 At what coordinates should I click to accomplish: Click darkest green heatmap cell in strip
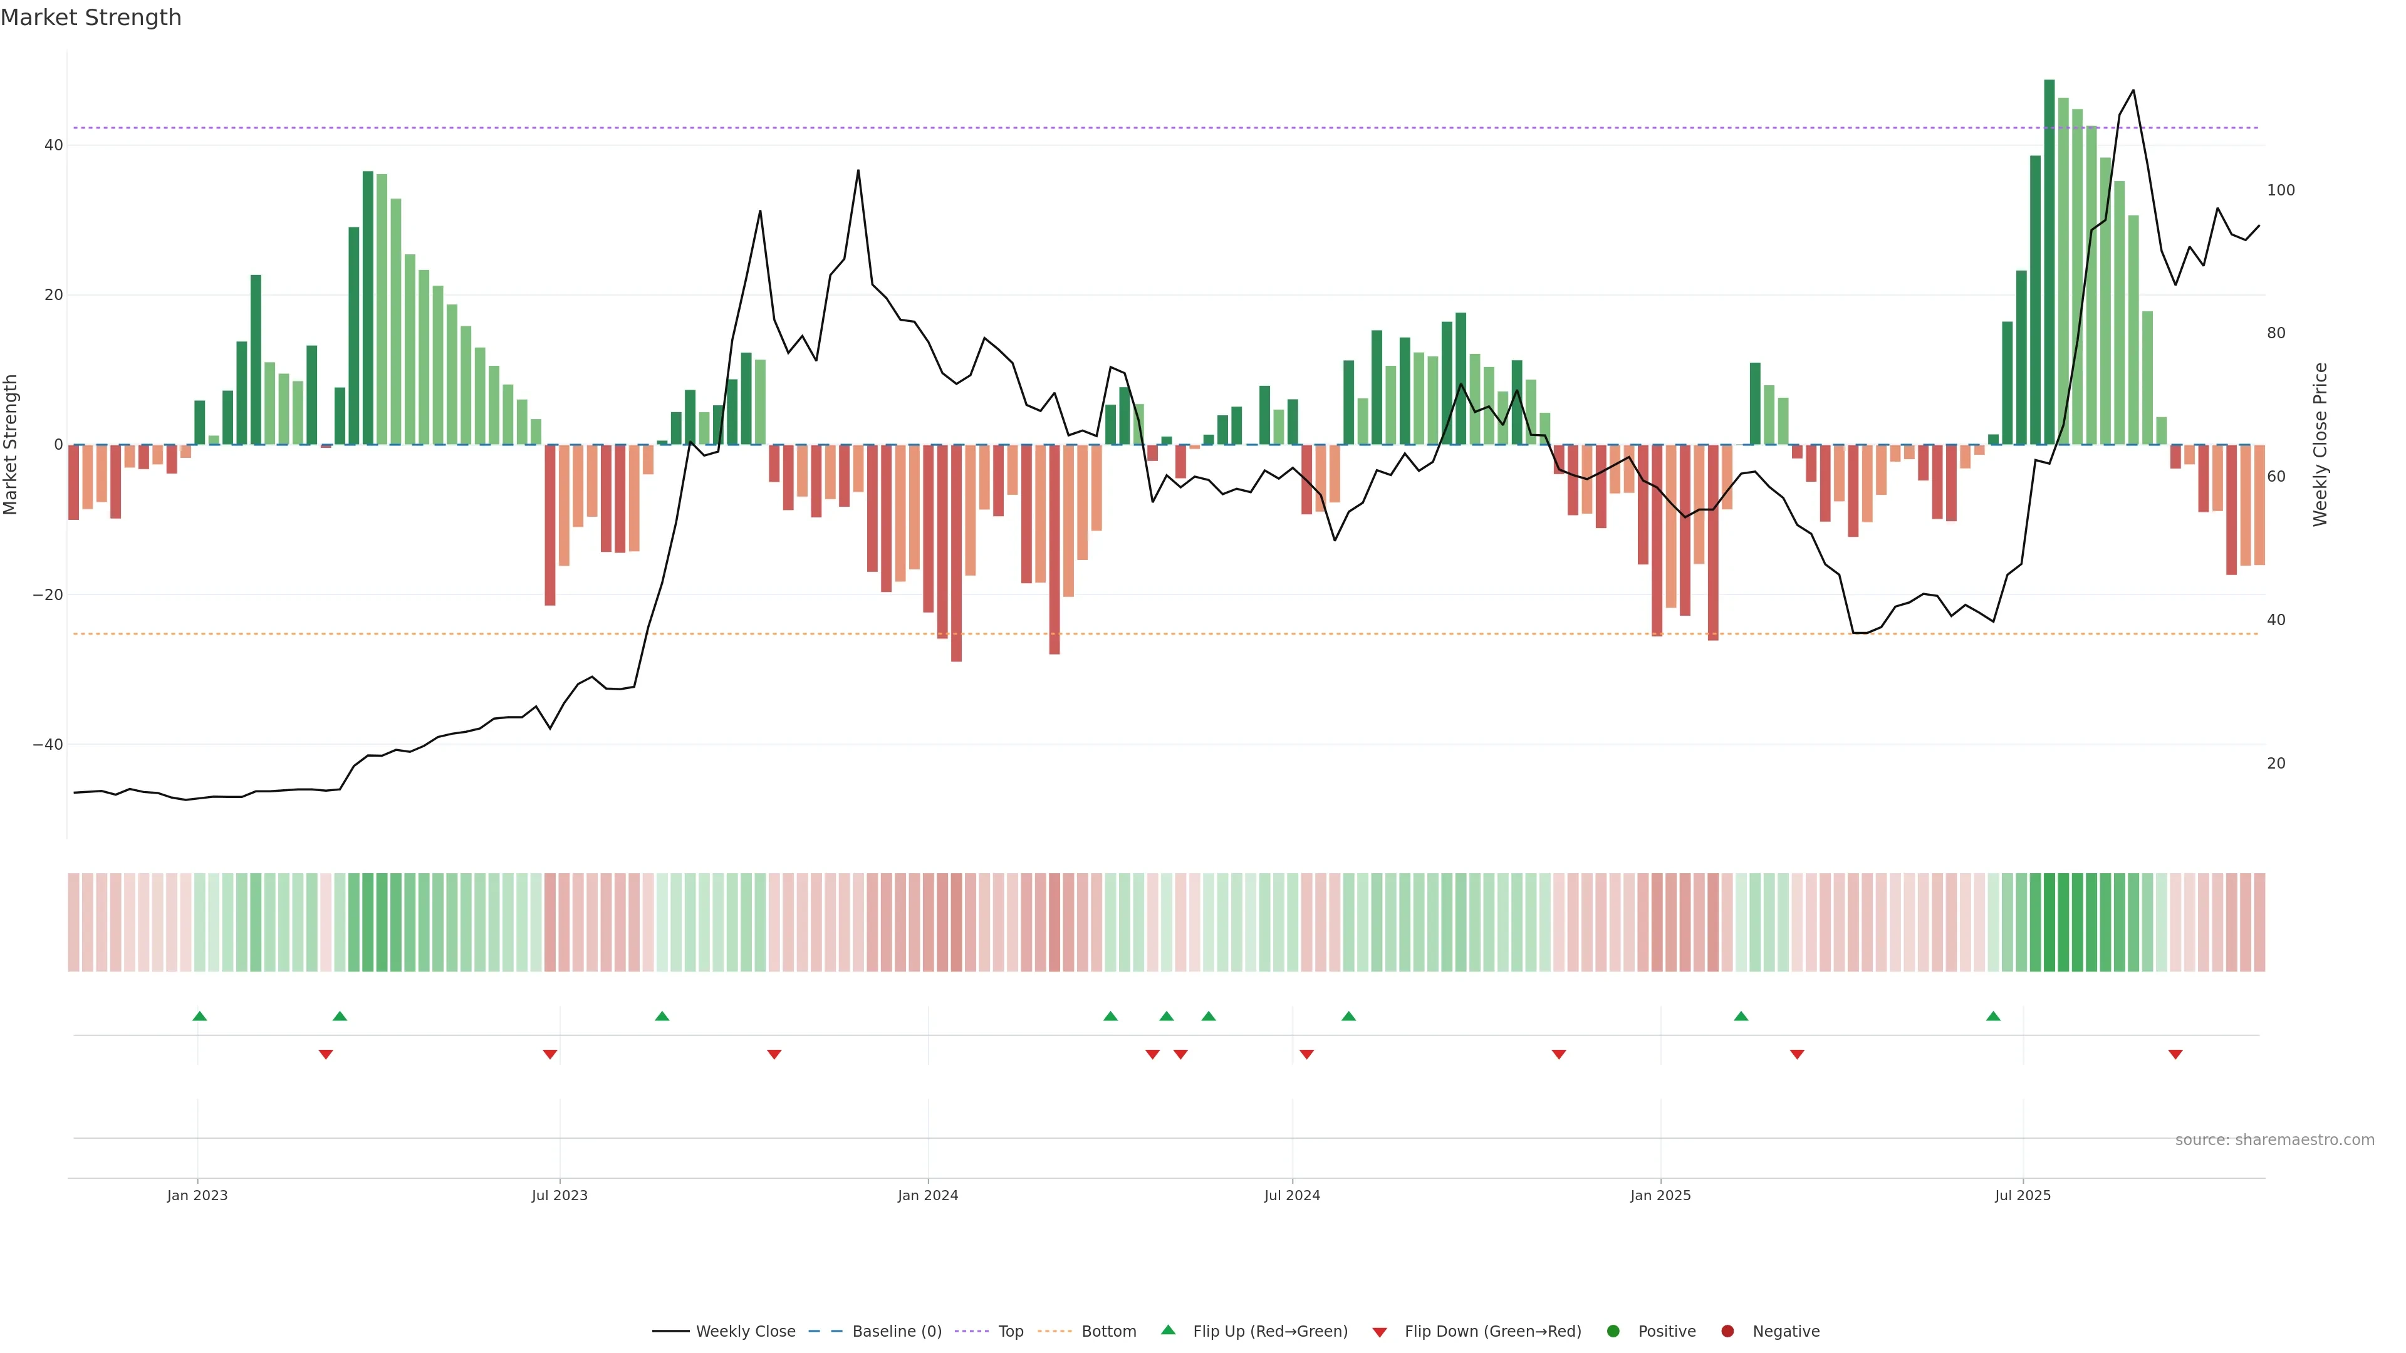[x=2049, y=921]
